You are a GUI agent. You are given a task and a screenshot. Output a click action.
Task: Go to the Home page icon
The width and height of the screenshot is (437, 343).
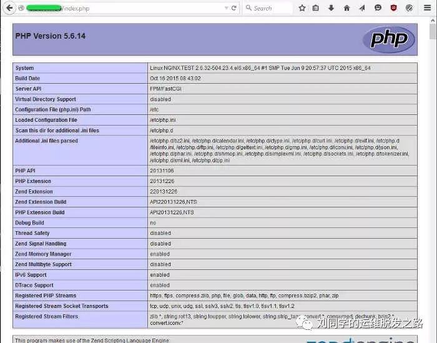tap(346, 8)
